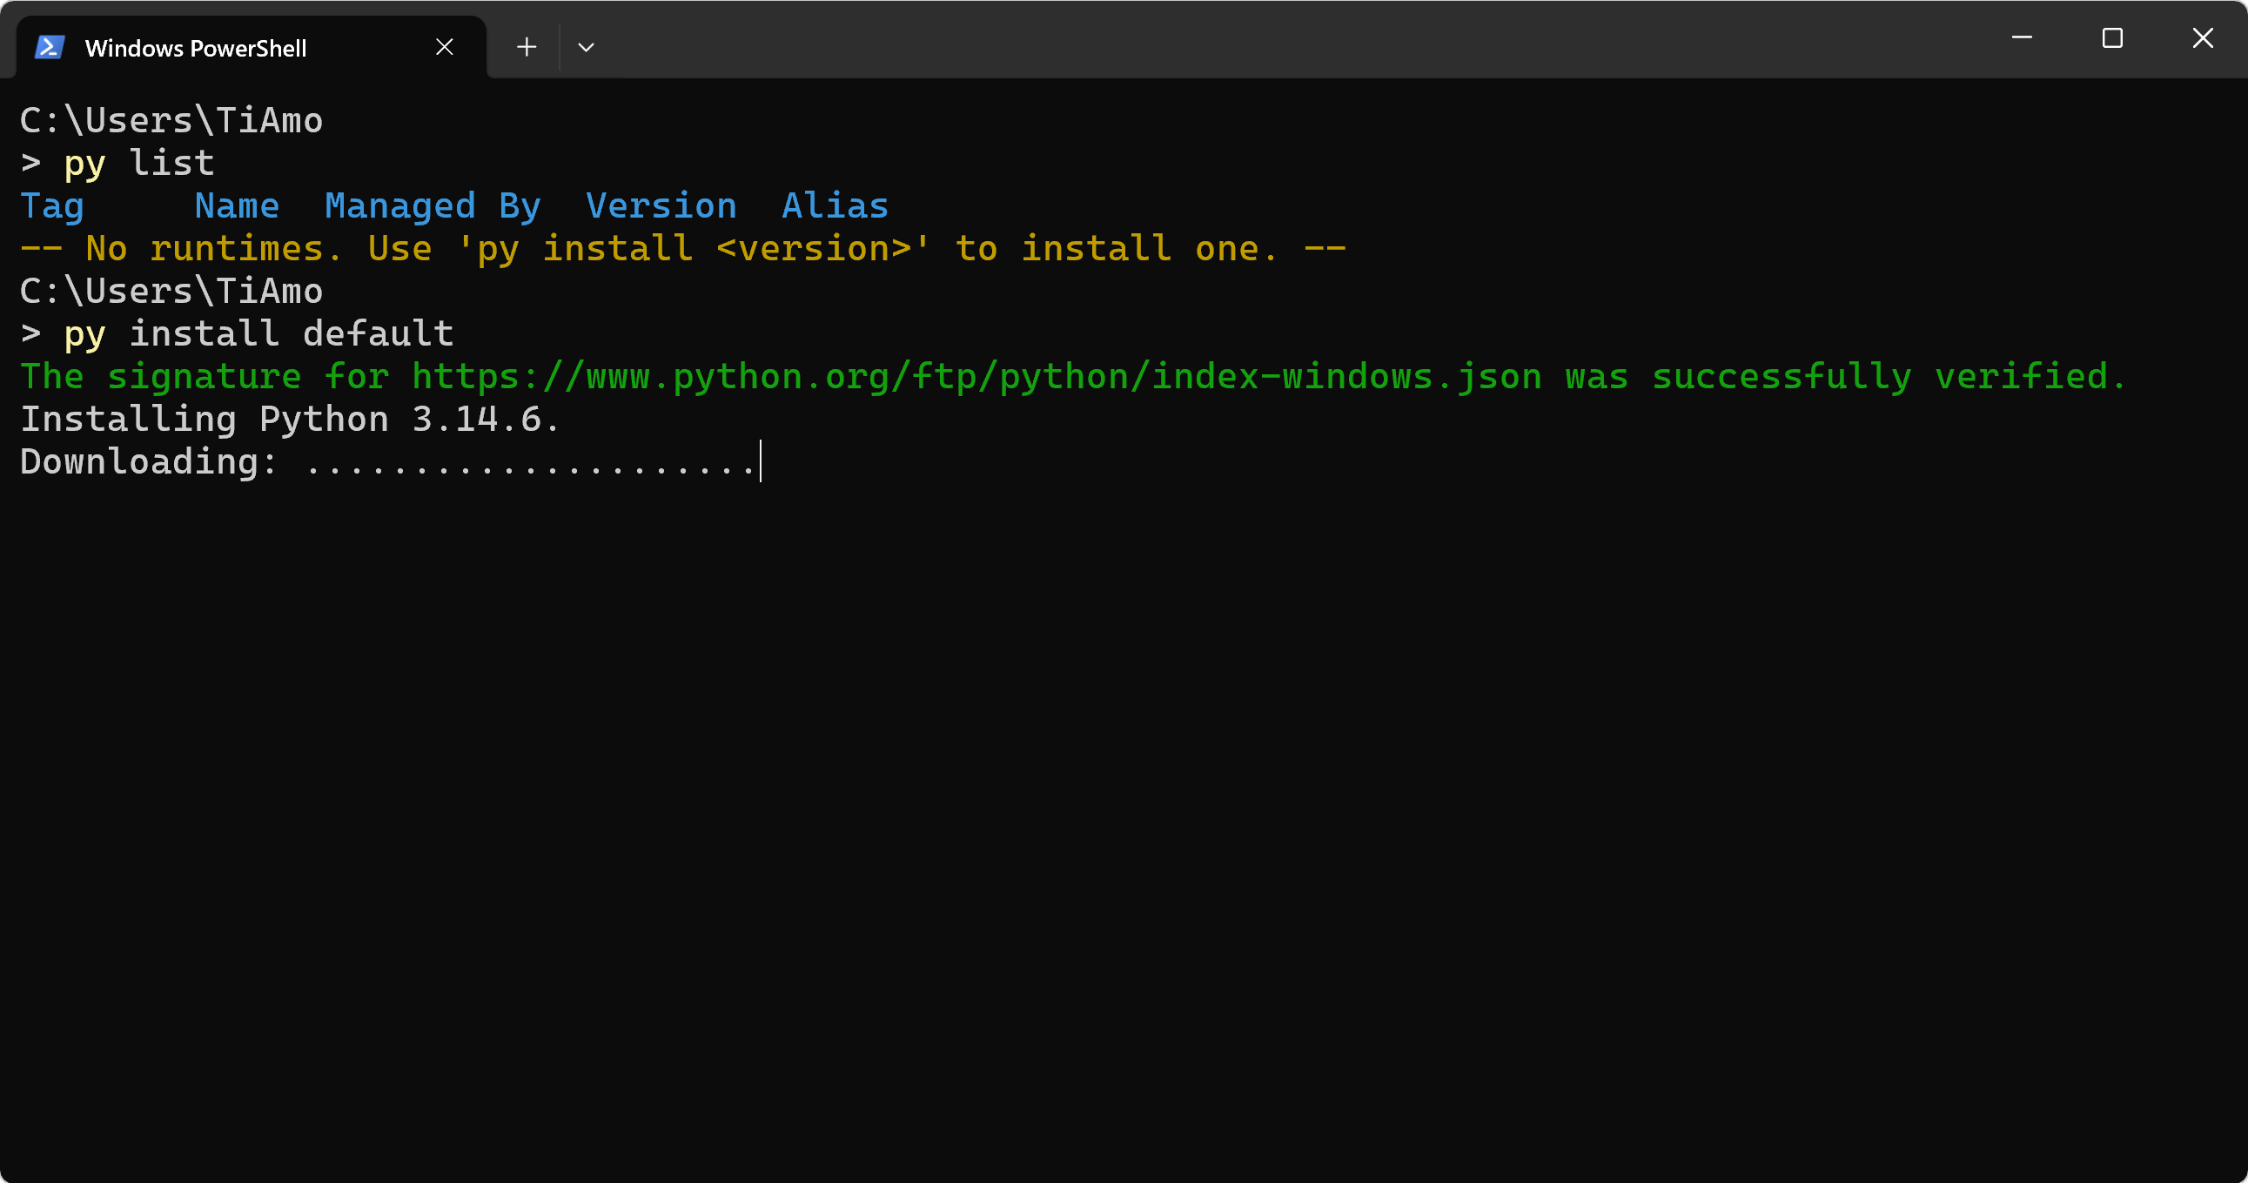
Task: Click the python.org index-windows.json URL
Action: click(x=976, y=377)
